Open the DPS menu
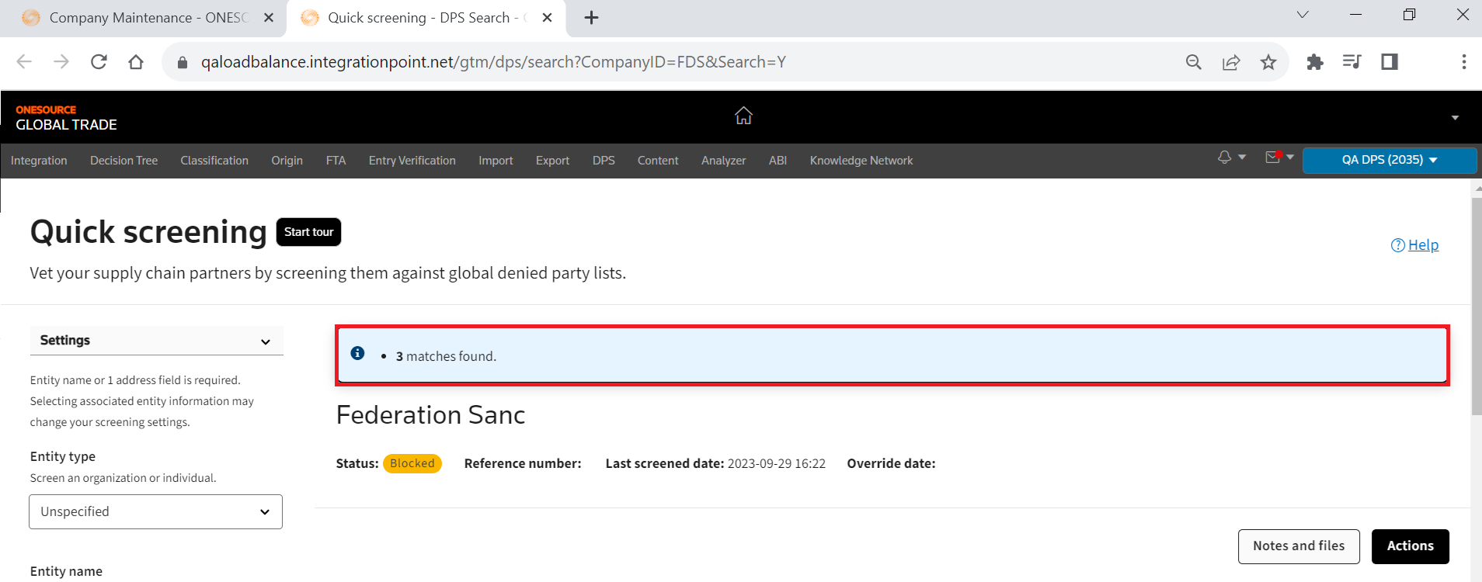Screen dimensions: 1482x582 604,161
